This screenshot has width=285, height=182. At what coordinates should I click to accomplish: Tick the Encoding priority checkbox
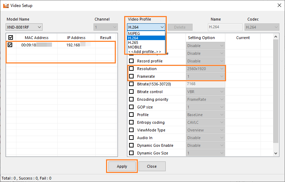pos(131,99)
